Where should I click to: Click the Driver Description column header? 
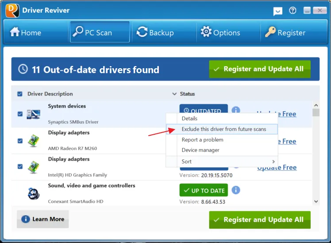click(50, 94)
